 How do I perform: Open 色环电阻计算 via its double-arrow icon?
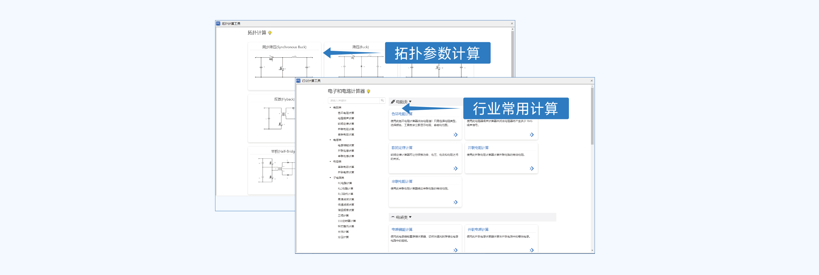coord(455,135)
